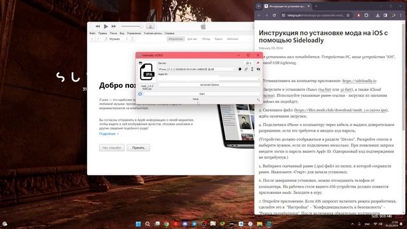Click the blue refresh icon left of Start
407x229 pixels.
(140, 94)
